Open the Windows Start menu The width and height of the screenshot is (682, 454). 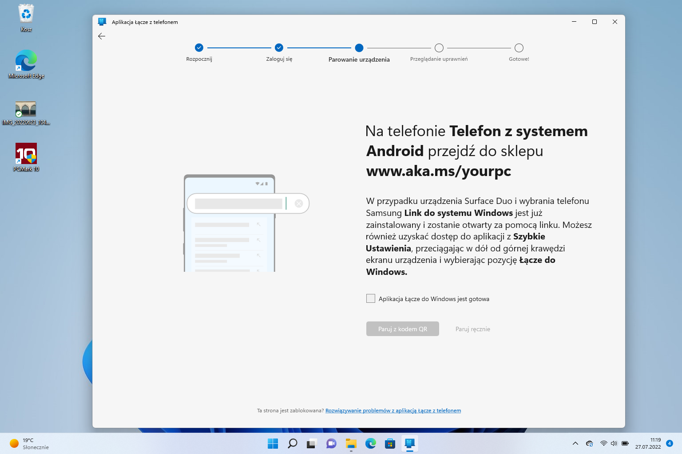coord(273,443)
